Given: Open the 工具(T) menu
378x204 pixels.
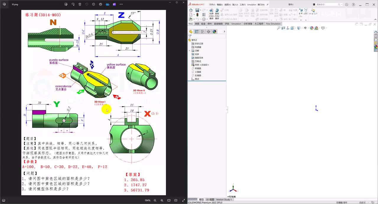Looking at the screenshot, I should [x=242, y=5].
